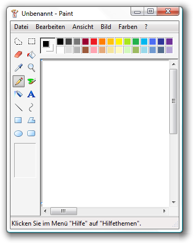This screenshot has height=244, width=194.
Task: Click the horizontal scrollbar left arrow
Action: tap(45, 211)
